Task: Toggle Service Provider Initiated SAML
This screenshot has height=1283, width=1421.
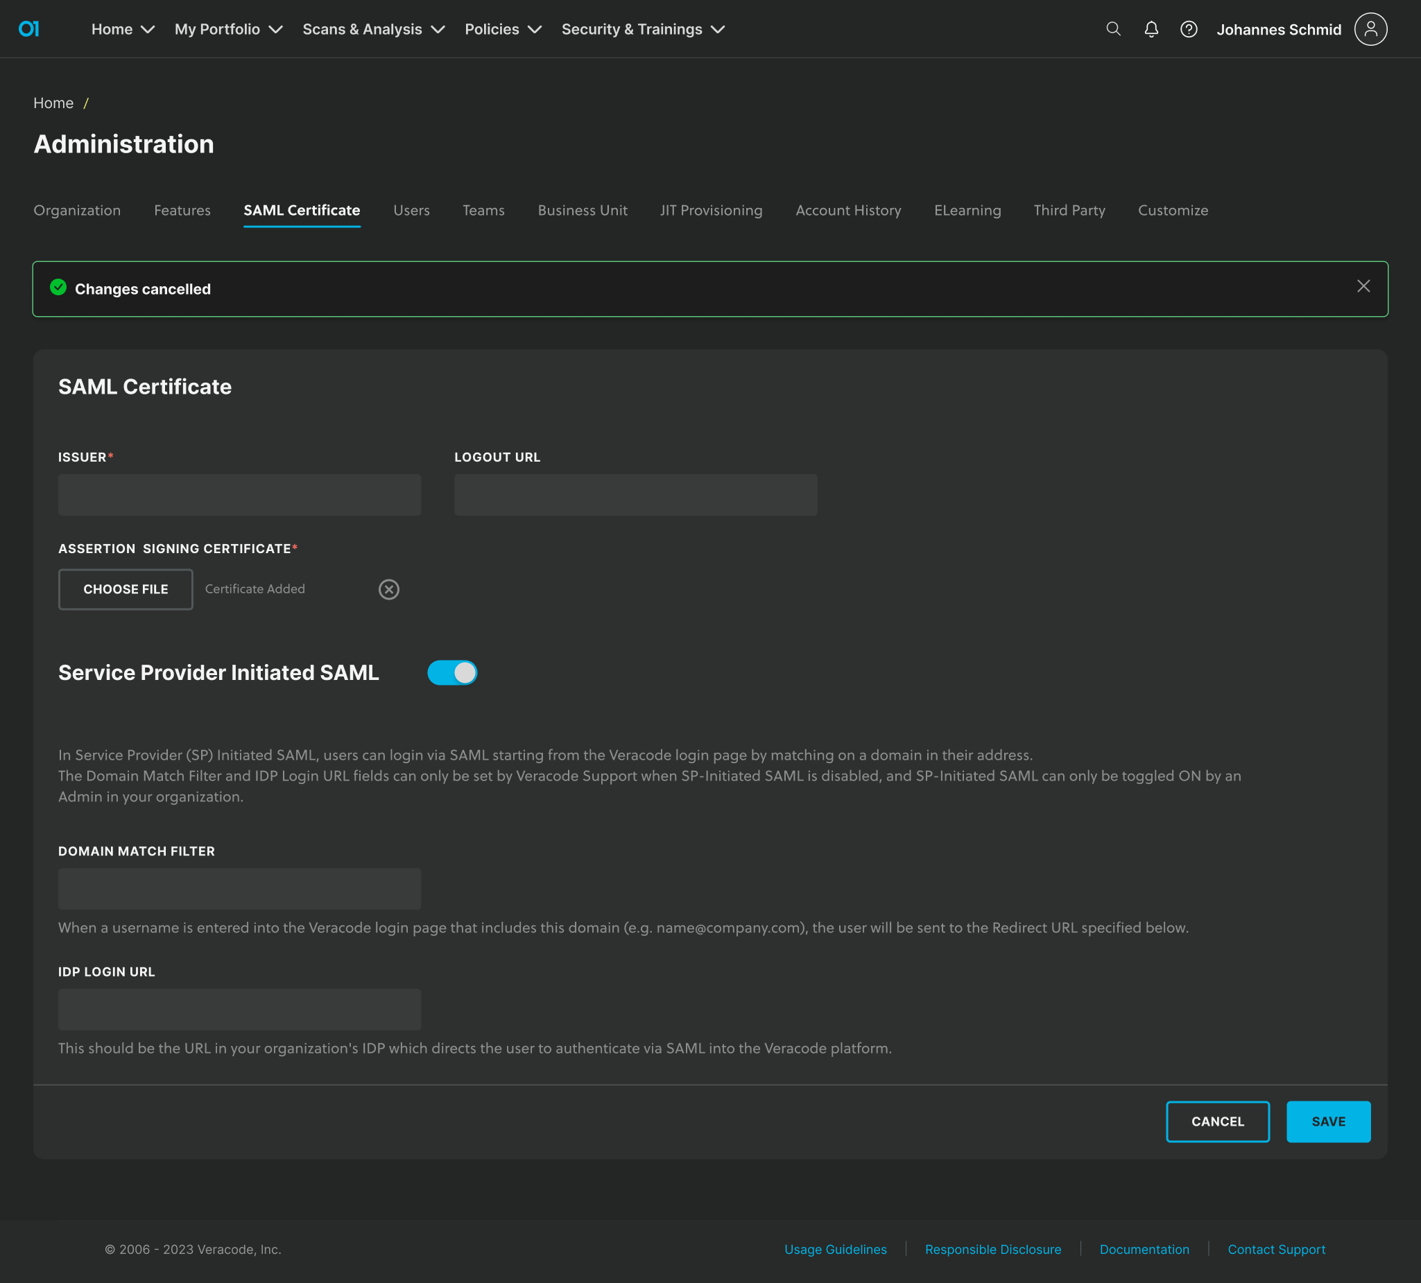Action: (451, 672)
